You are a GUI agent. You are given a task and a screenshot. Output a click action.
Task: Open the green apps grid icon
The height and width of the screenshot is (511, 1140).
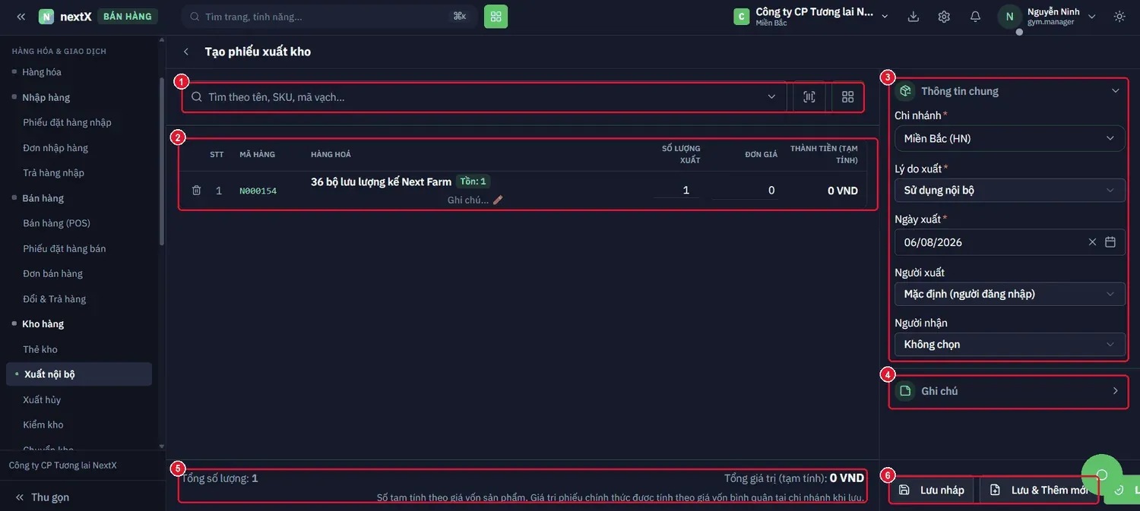(496, 17)
